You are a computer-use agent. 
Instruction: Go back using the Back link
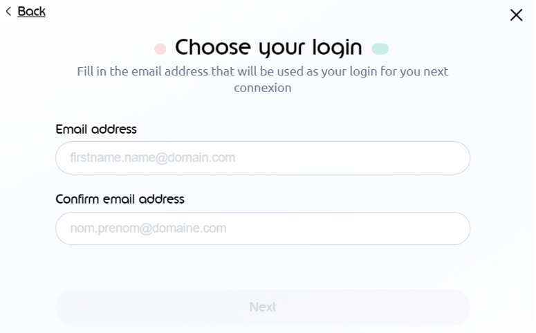click(x=31, y=11)
